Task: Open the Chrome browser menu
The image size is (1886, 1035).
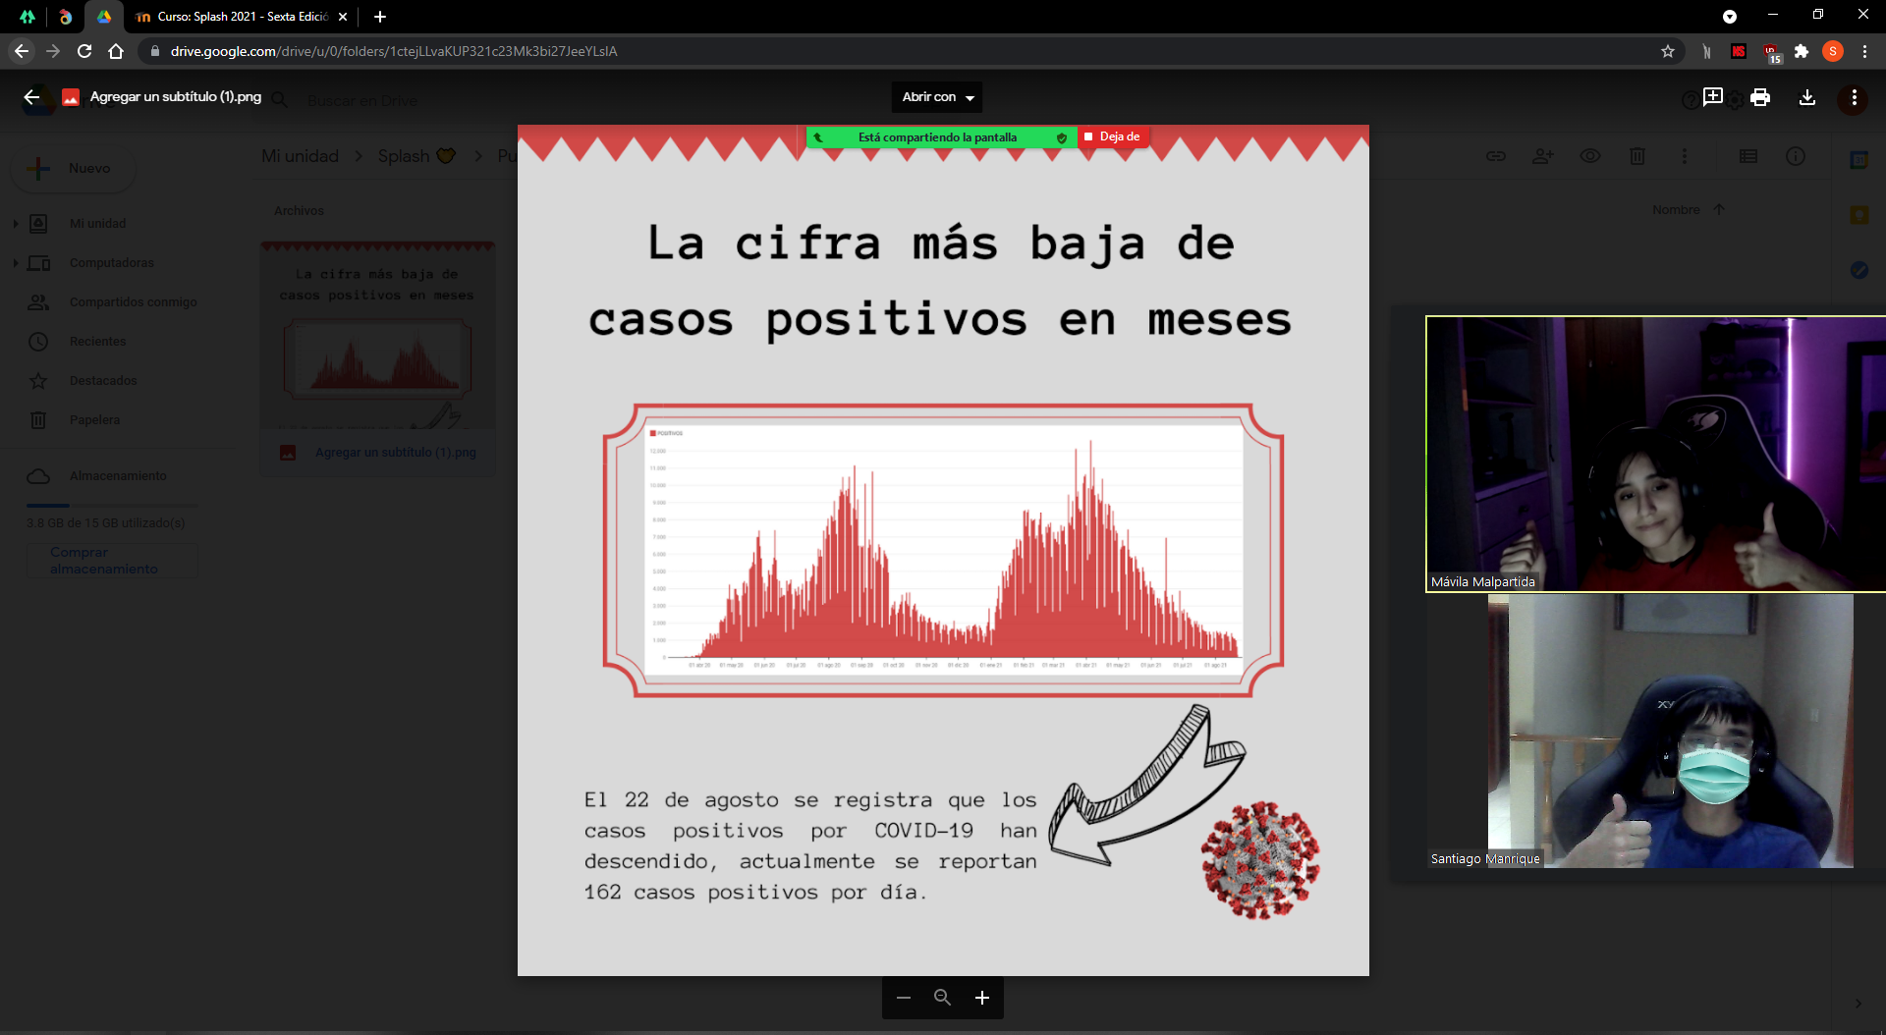Action: (1864, 51)
